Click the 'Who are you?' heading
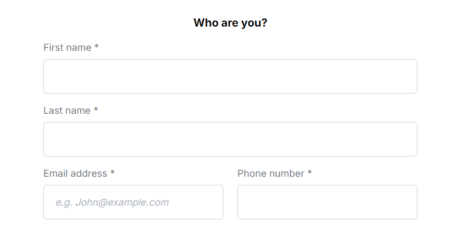Screen dimensions: 470x242 [230, 23]
